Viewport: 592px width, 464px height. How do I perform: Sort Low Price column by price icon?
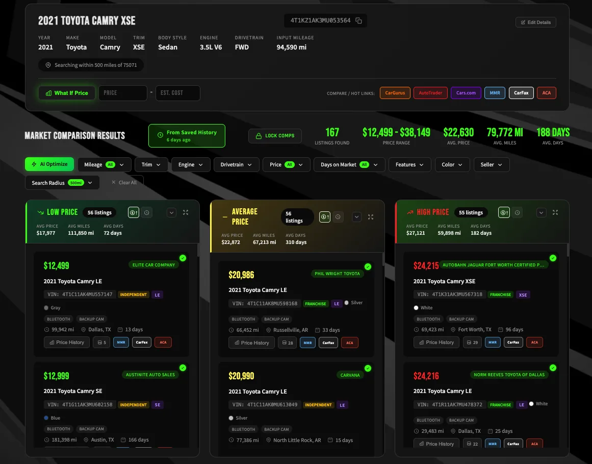(134, 213)
